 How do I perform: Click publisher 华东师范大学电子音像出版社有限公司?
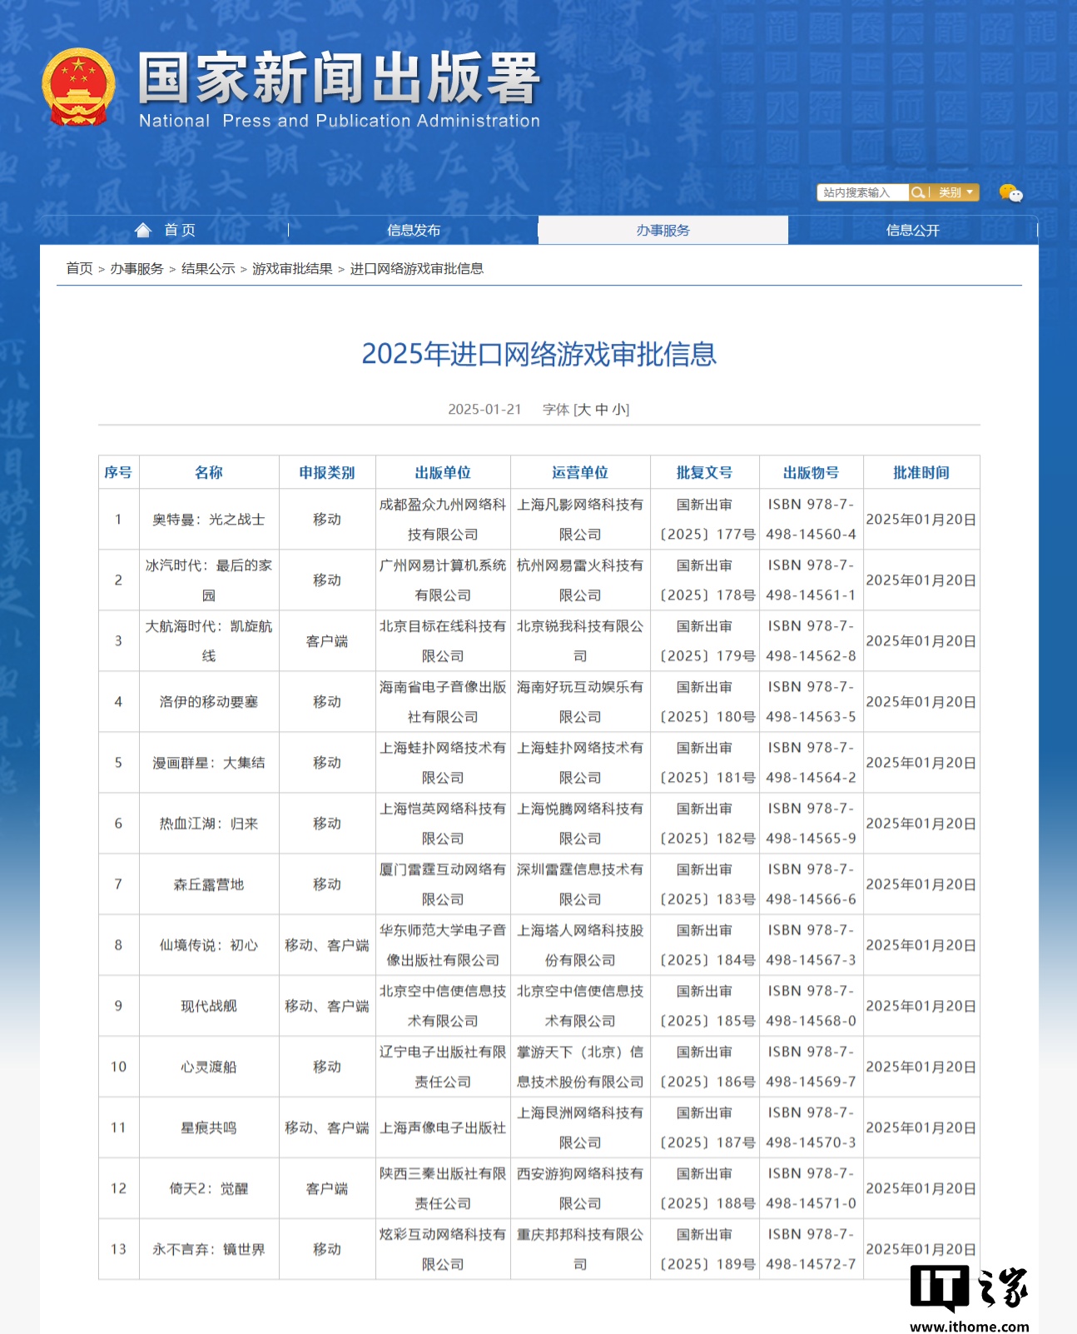pyautogui.click(x=443, y=944)
